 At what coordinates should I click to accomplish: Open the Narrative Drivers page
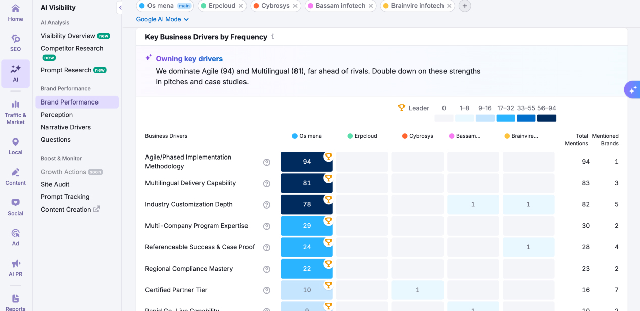66,127
